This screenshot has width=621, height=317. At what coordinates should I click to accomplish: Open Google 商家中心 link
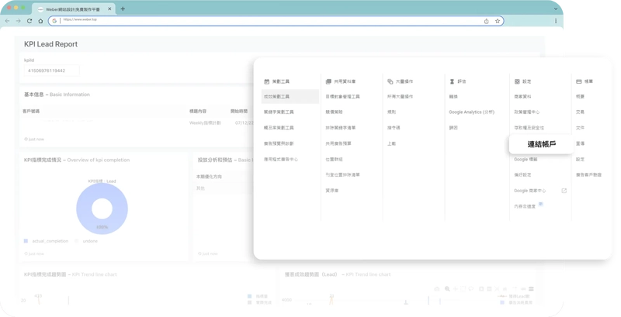click(x=530, y=191)
